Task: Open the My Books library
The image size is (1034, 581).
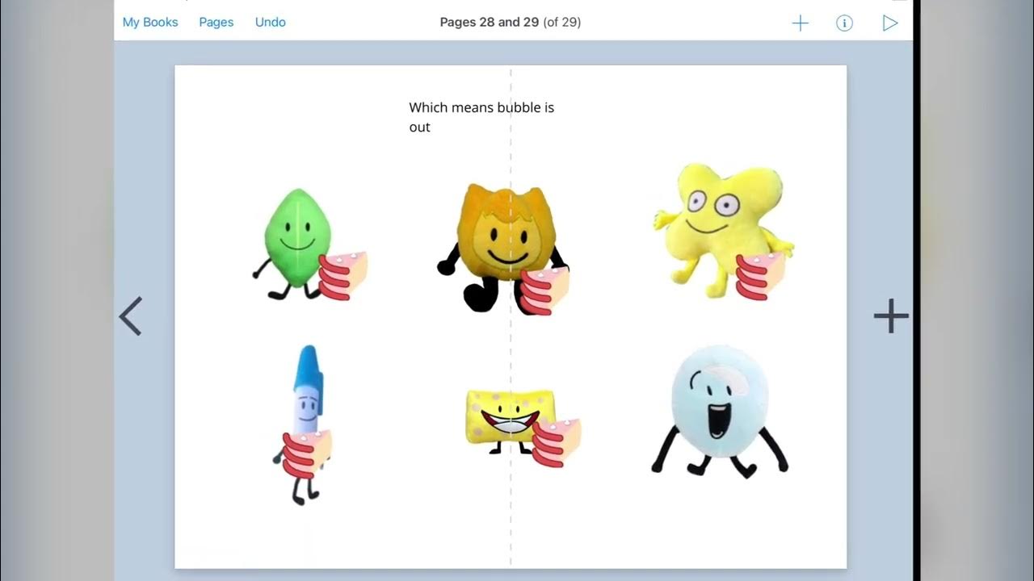Action: click(150, 23)
